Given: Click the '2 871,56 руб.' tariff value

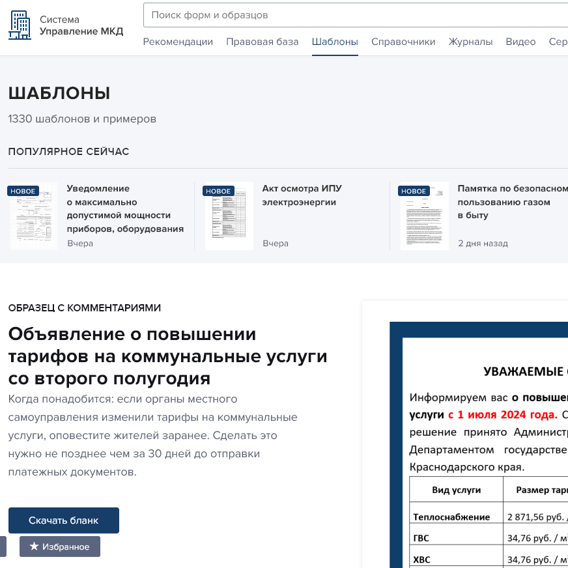Looking at the screenshot, I should point(535,517).
